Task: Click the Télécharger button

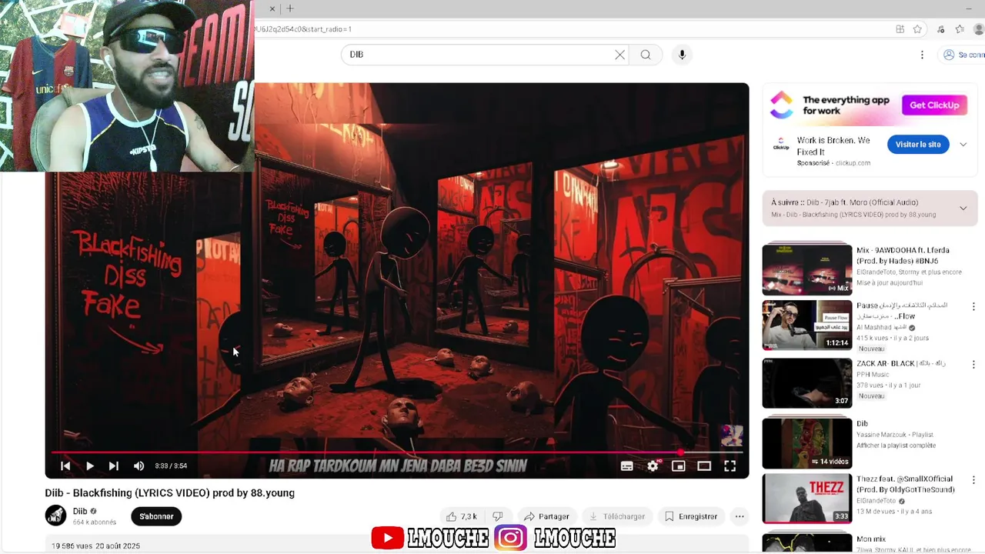Action: tap(617, 516)
